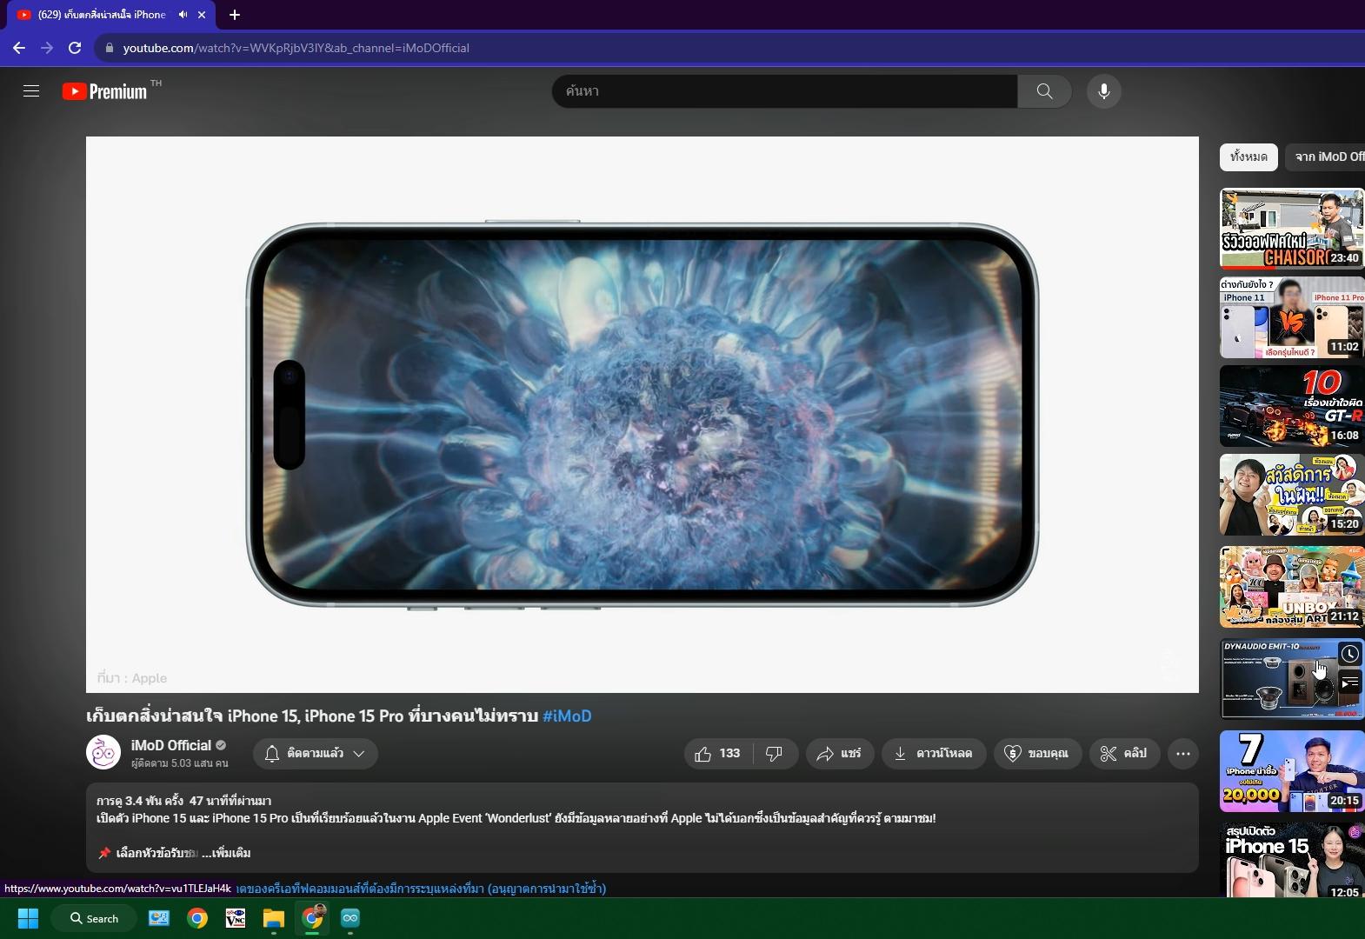Click the search magnifier button
This screenshot has height=939, width=1365.
(1044, 91)
